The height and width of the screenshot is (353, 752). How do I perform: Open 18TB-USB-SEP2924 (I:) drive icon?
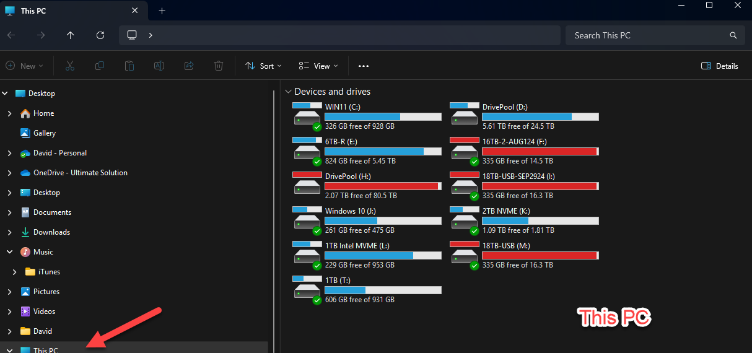point(465,186)
